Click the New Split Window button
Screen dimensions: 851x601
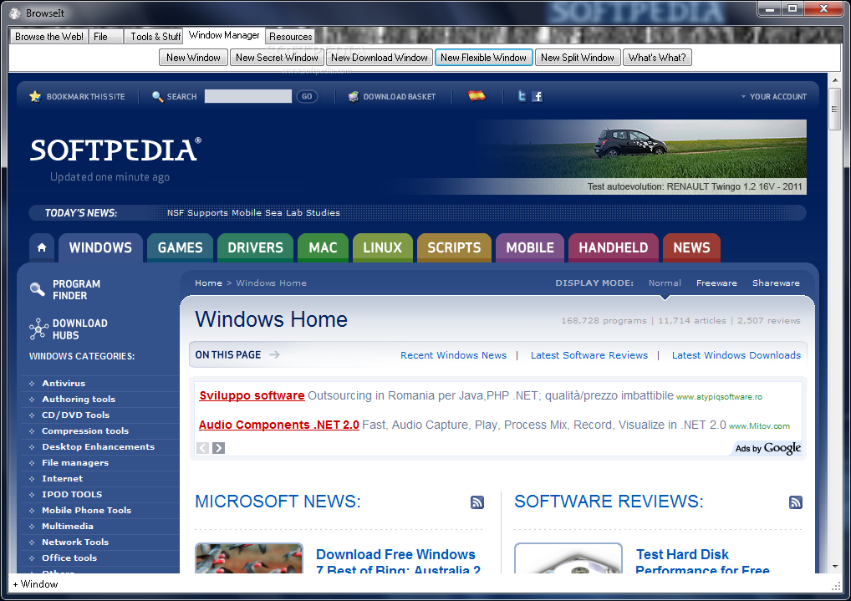578,58
